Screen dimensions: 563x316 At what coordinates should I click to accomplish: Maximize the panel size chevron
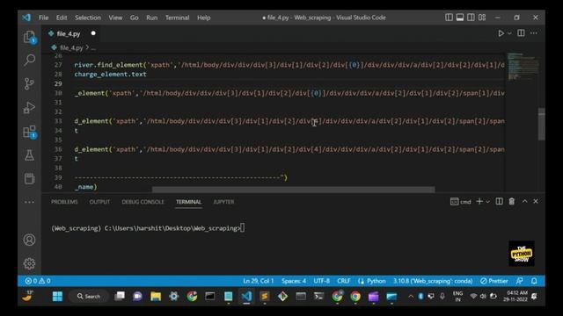click(524, 202)
